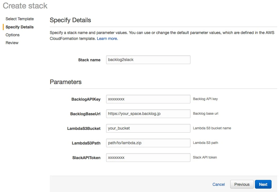Click the 'Specify a stack name' intro paragraph
The image size is (280, 192).
162,35
